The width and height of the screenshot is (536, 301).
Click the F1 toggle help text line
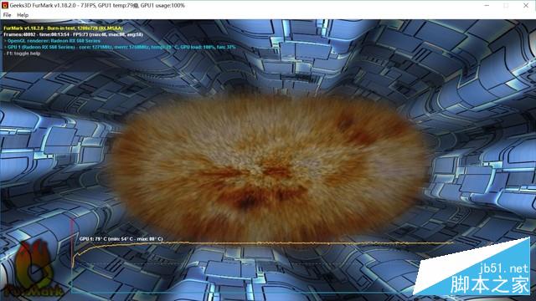[23, 54]
